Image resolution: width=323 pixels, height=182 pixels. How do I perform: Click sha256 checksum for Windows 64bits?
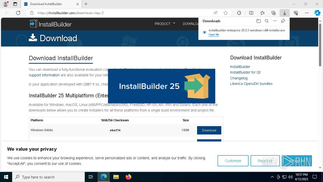tap(115, 130)
